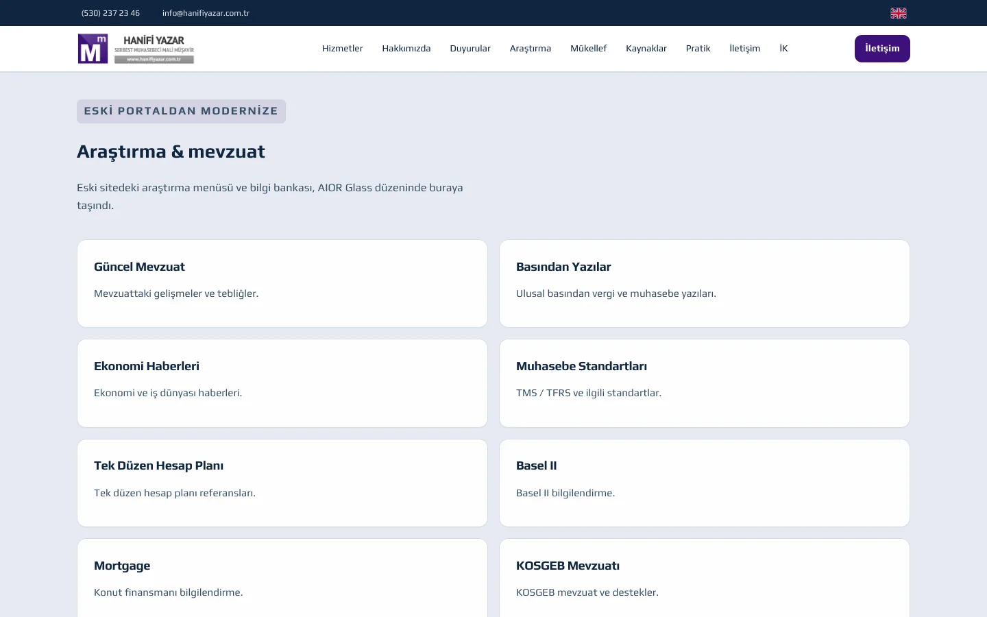
Task: Click the İletişim navigation link
Action: pos(745,49)
